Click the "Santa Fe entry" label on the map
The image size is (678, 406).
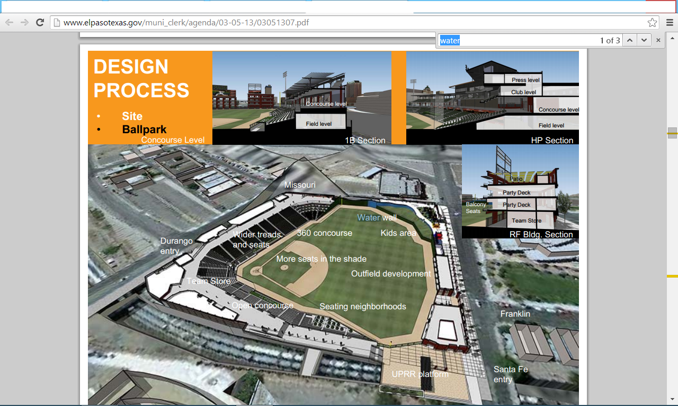click(510, 374)
